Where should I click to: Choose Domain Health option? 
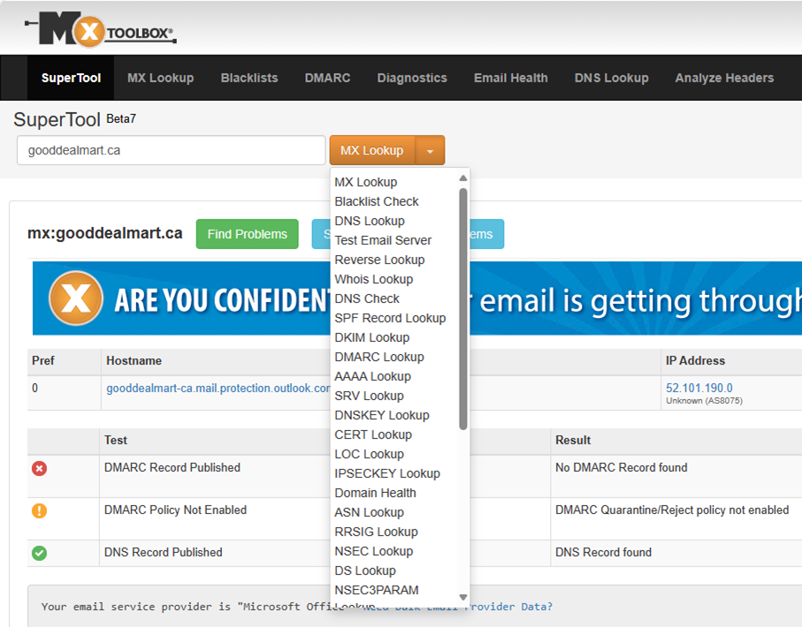(375, 493)
